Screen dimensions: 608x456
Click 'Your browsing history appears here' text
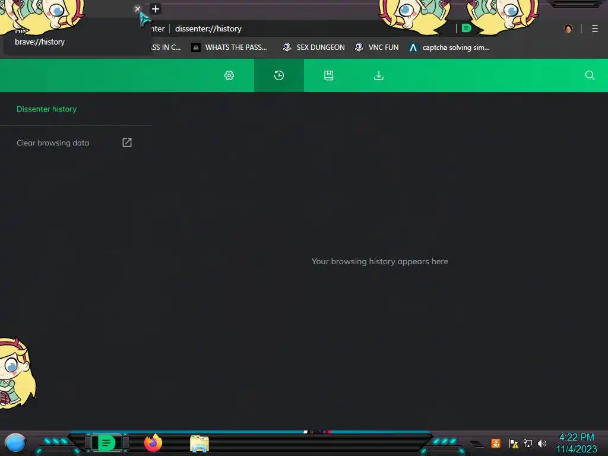tap(379, 261)
